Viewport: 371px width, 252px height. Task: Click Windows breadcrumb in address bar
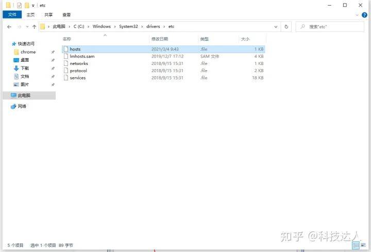pyautogui.click(x=102, y=26)
